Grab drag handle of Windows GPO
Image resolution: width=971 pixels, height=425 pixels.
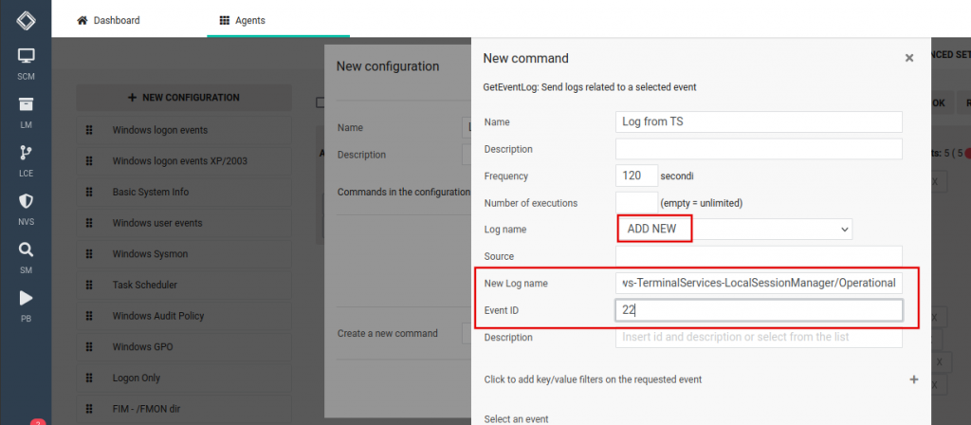pos(89,347)
